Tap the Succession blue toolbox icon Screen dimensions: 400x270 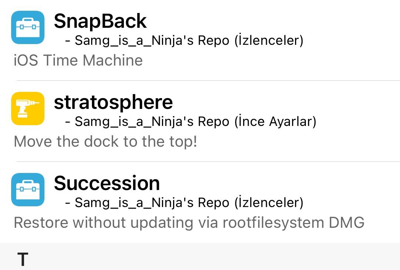28,190
